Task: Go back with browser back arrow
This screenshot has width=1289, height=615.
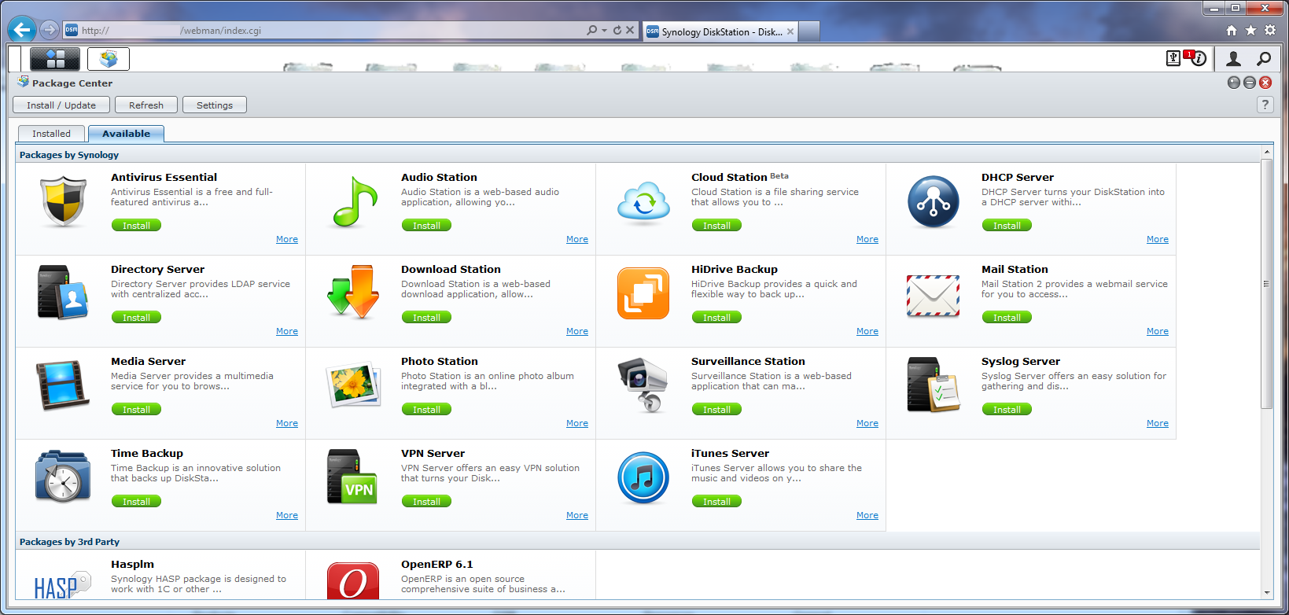Action: (22, 30)
